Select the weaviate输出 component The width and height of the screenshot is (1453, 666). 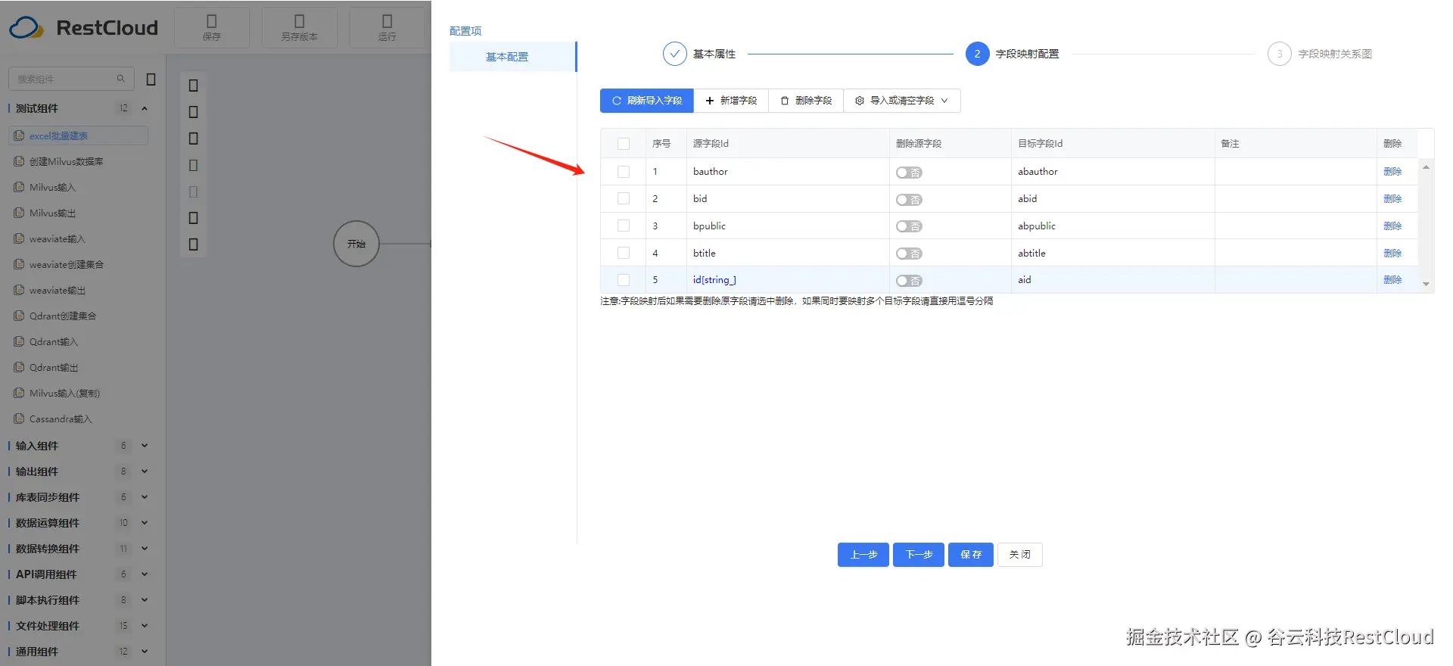pyautogui.click(x=57, y=290)
